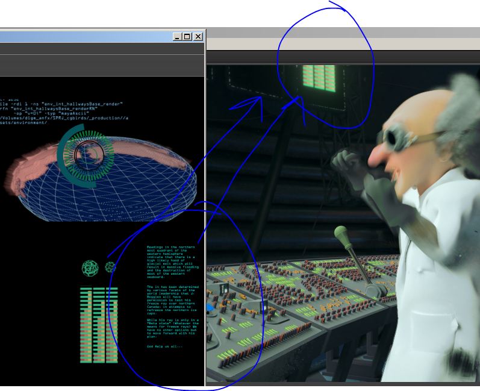Image resolution: width=480 pixels, height=391 pixels.
Task: Select the middle bar graph column
Action: pos(99,325)
